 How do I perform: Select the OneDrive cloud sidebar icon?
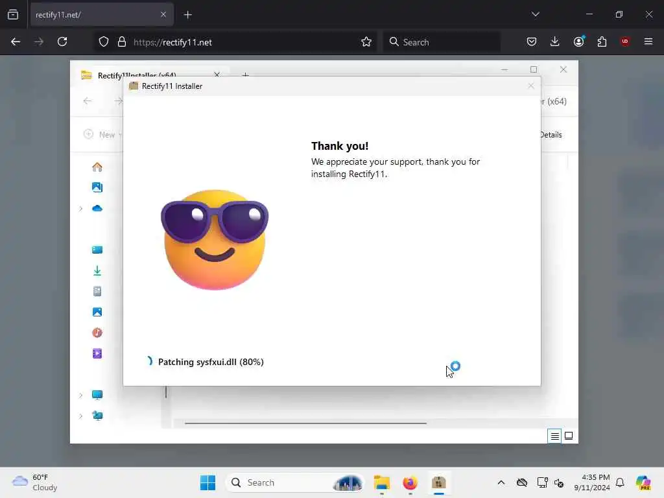tap(97, 208)
